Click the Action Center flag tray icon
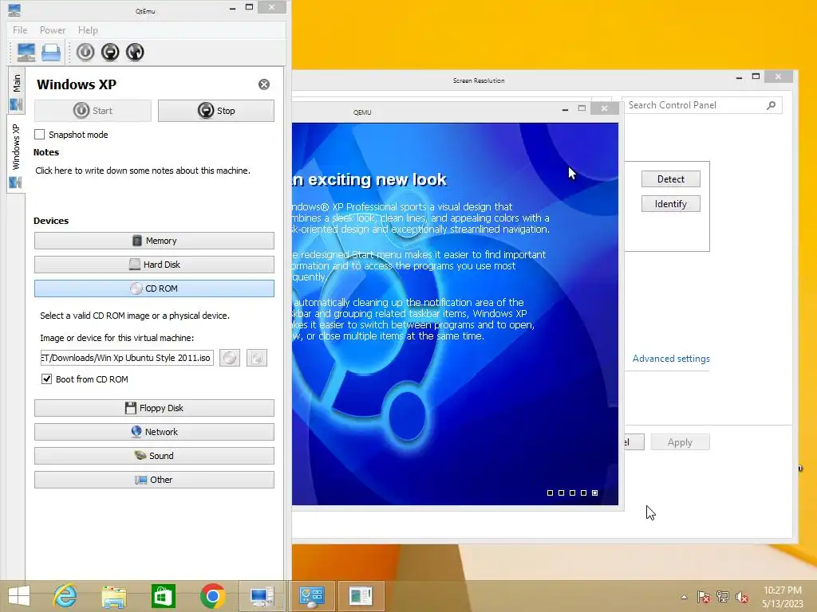The height and width of the screenshot is (612, 817). coord(704,597)
